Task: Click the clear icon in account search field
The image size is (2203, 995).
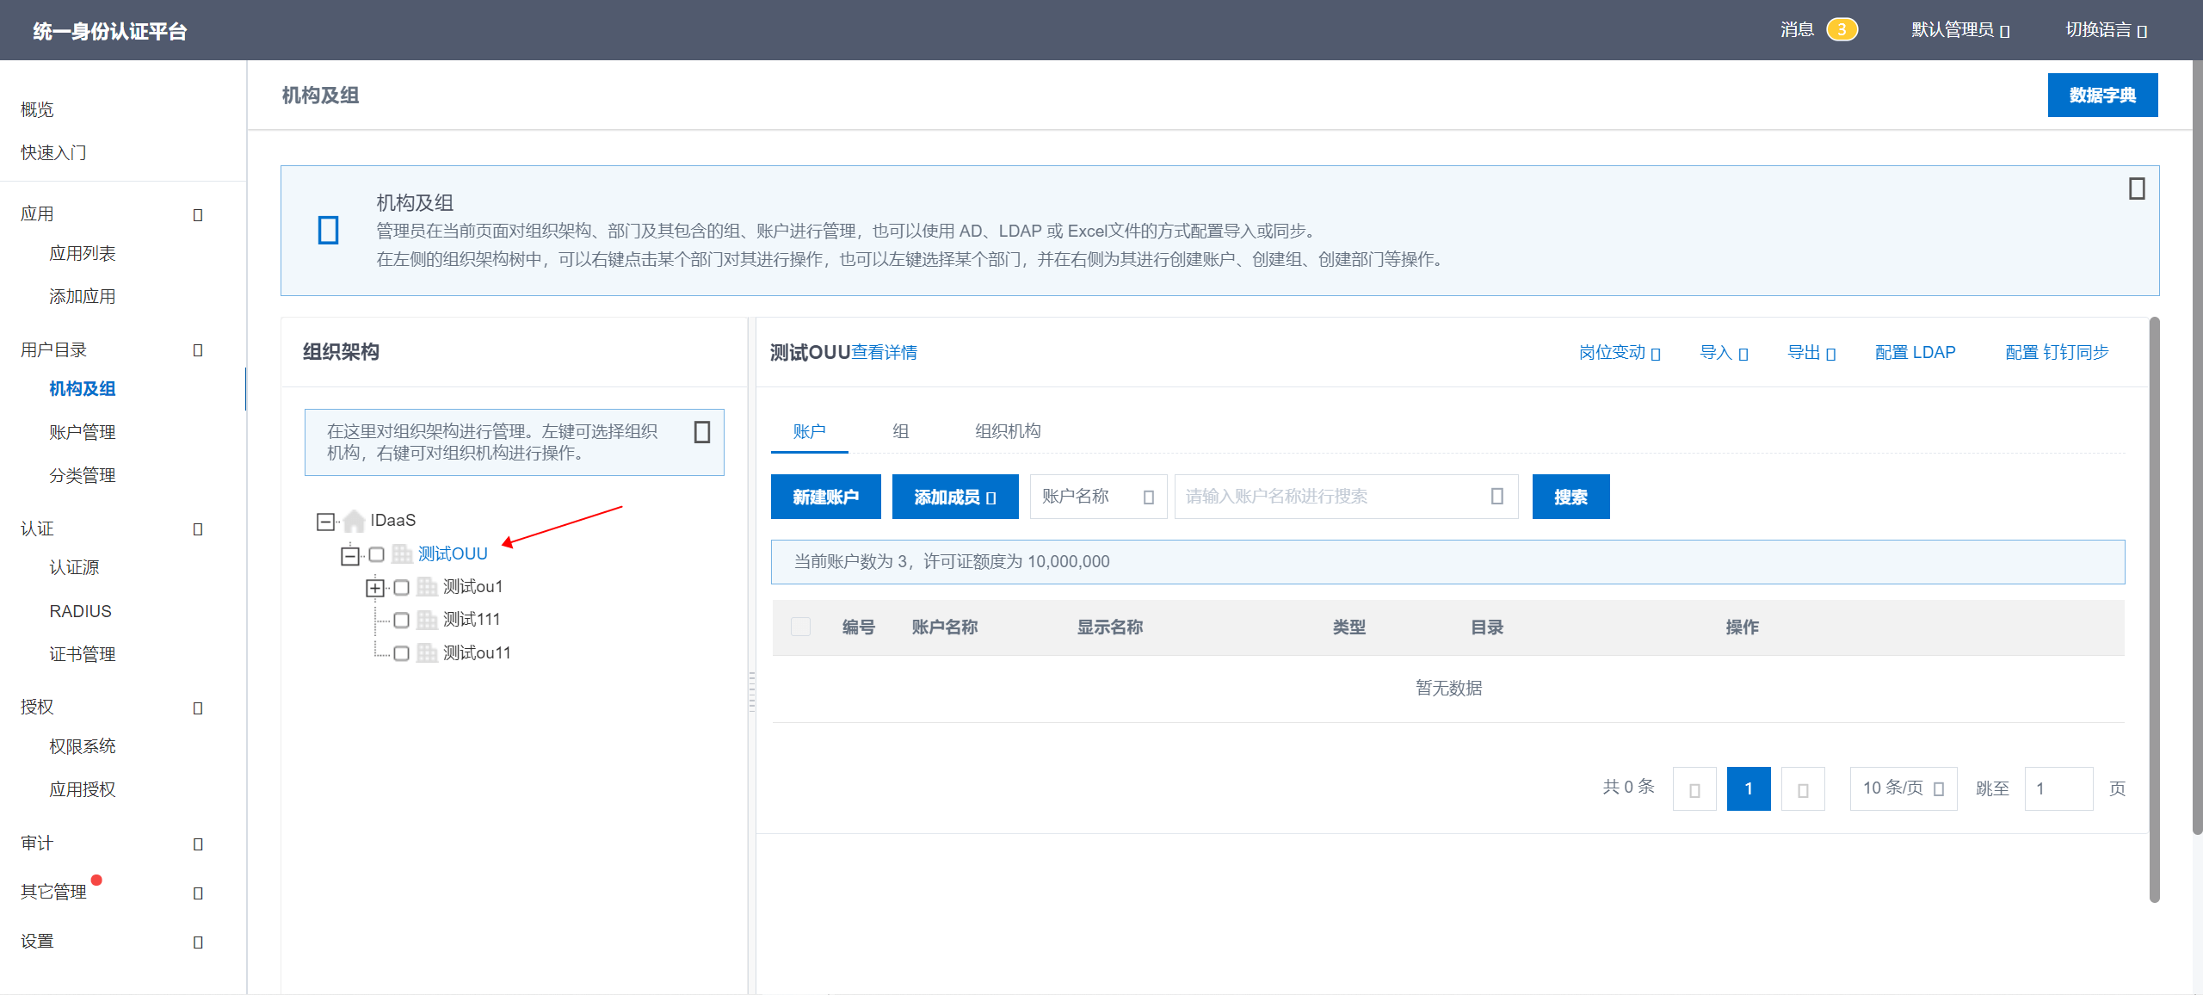Action: tap(1496, 497)
